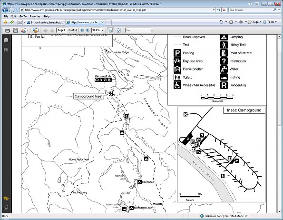Expand the Print options dropdown
Viewport: 283px width, 220px height.
click(x=246, y=22)
